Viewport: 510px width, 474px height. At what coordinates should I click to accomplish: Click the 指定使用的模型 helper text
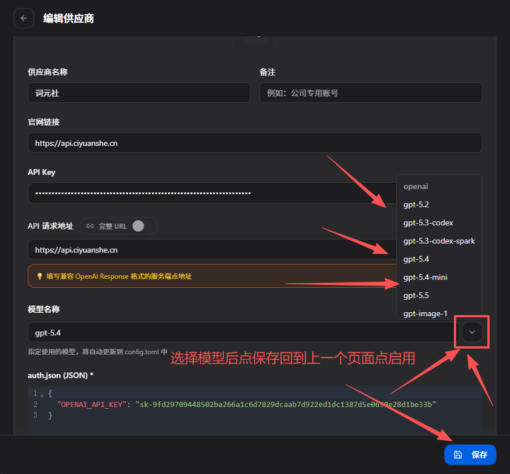pos(97,352)
